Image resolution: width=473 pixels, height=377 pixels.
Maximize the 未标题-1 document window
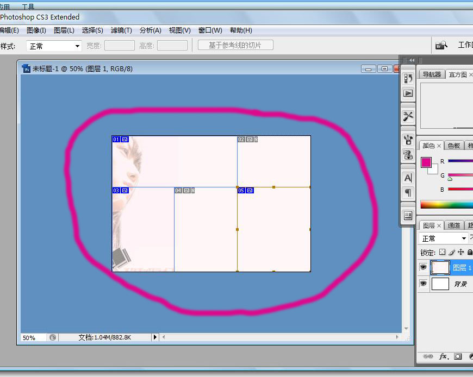(384, 69)
